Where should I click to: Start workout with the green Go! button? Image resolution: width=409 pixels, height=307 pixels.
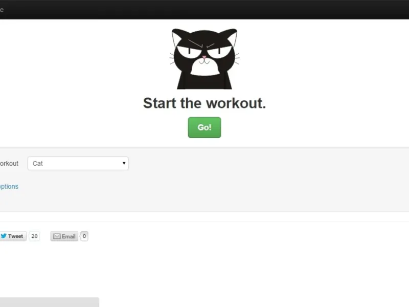click(204, 127)
